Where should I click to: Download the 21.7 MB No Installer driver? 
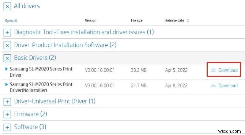click(x=224, y=85)
